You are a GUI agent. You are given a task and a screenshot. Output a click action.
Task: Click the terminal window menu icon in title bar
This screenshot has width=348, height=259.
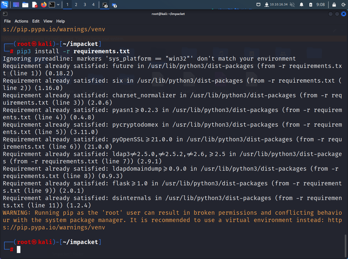point(5,14)
